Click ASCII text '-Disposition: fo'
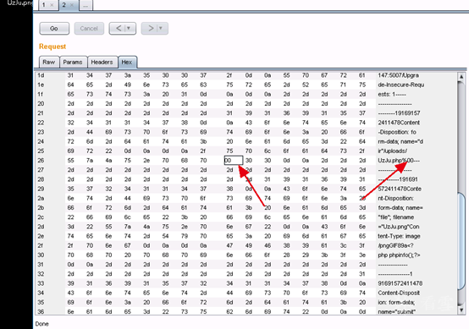Viewport: 469px width, 329px height. point(397,132)
